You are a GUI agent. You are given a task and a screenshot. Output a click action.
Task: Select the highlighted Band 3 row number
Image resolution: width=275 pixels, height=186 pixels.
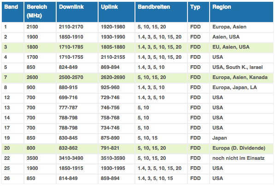point(6,47)
